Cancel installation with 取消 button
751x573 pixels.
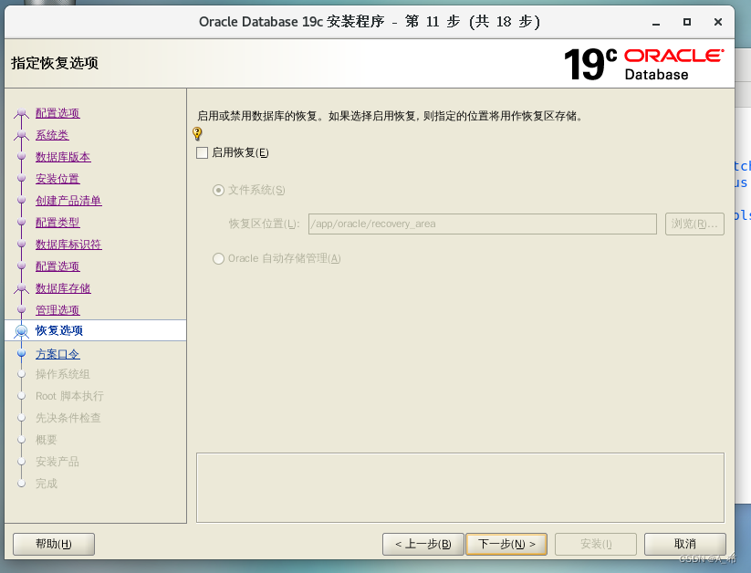(x=685, y=544)
